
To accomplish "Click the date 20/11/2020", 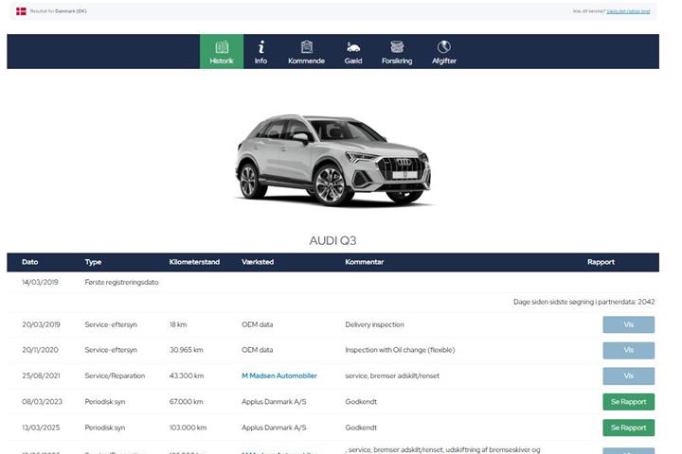I will tap(40, 350).
